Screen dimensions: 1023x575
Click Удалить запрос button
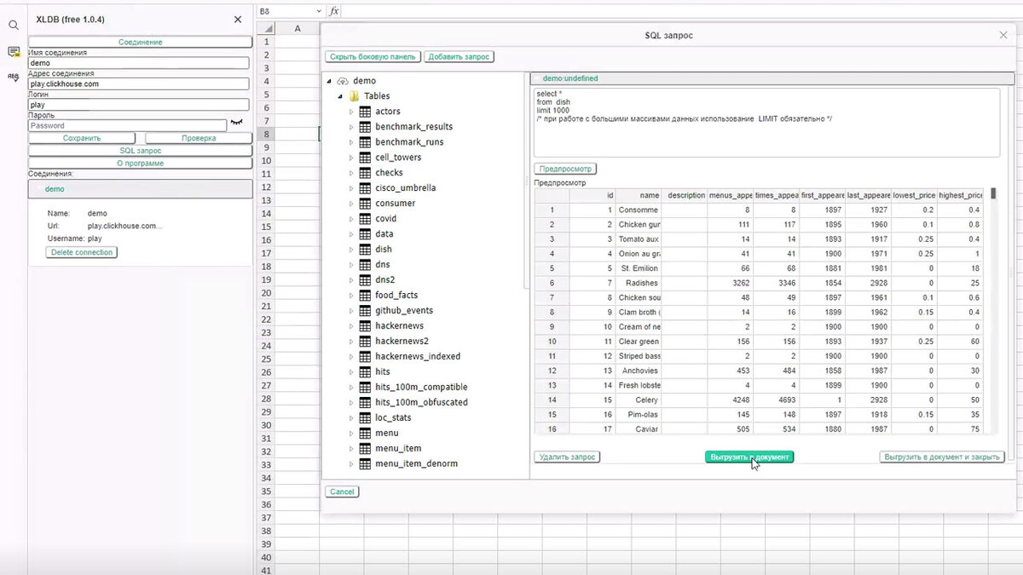568,457
